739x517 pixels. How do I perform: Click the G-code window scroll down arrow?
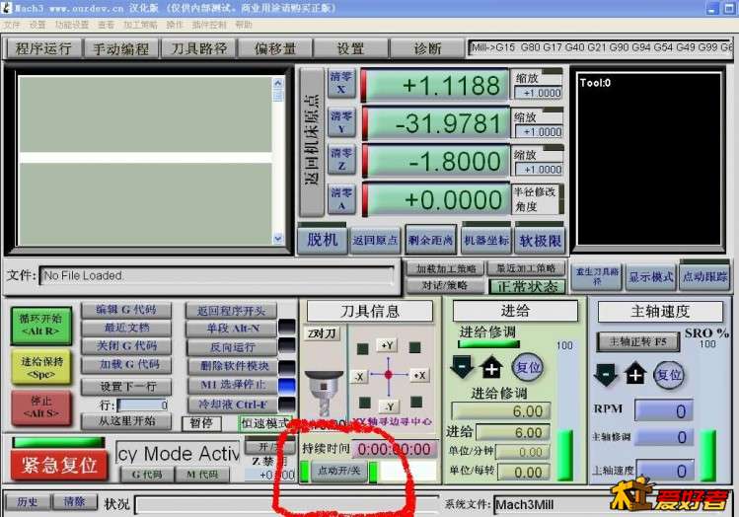tap(278, 239)
